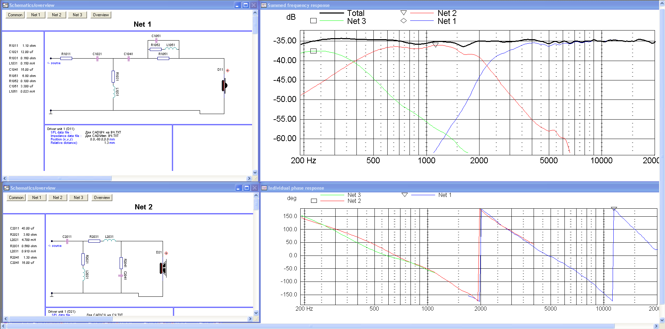665x329 pixels.
Task: Click the C2011 capacitor symbol in Net 2
Action: (x=67, y=241)
